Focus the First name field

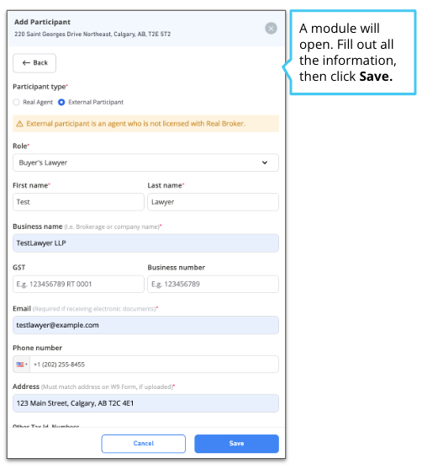(x=78, y=202)
